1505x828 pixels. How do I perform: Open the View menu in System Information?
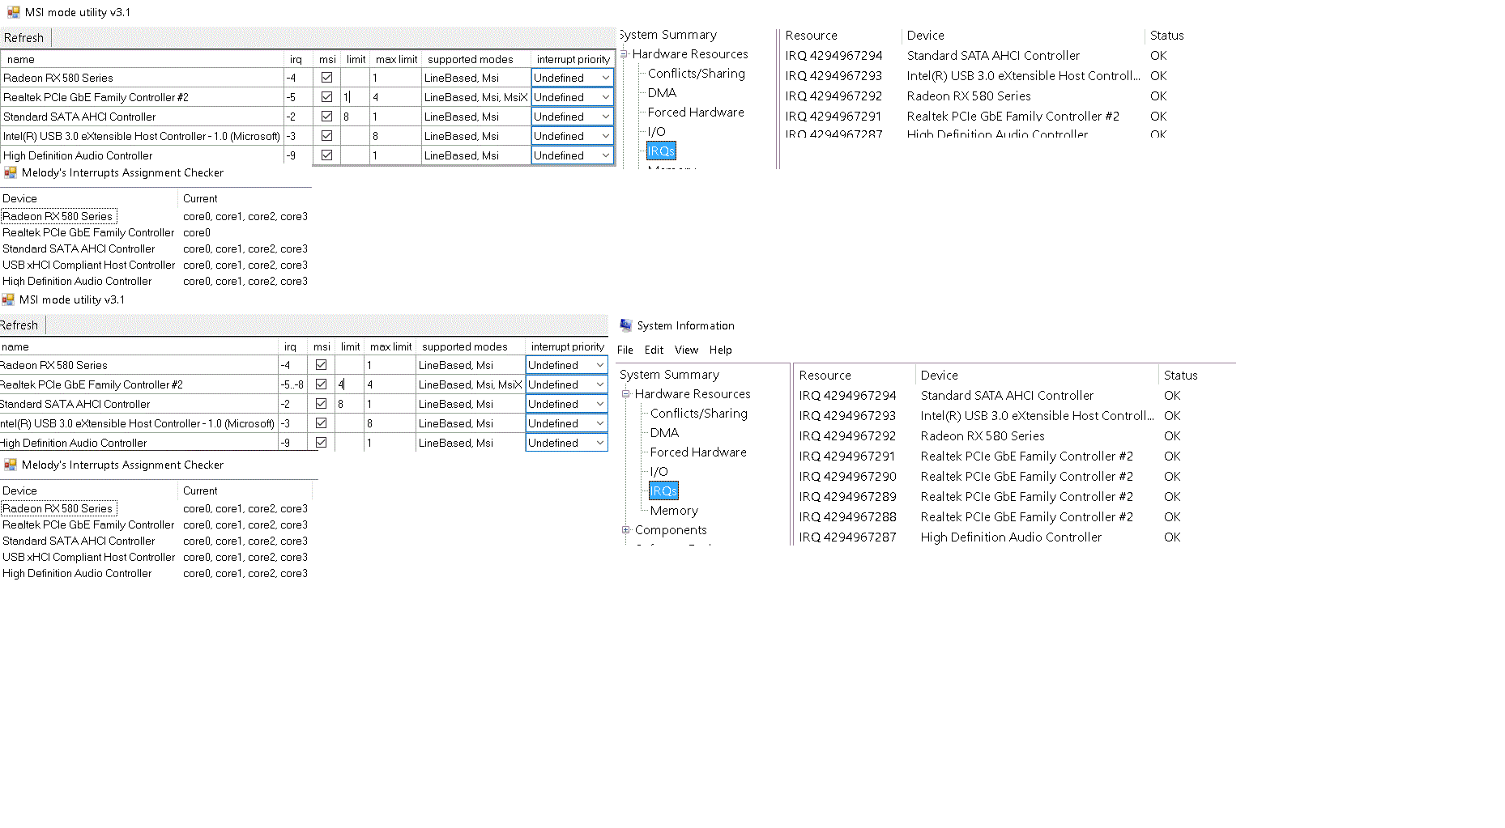pyautogui.click(x=685, y=350)
